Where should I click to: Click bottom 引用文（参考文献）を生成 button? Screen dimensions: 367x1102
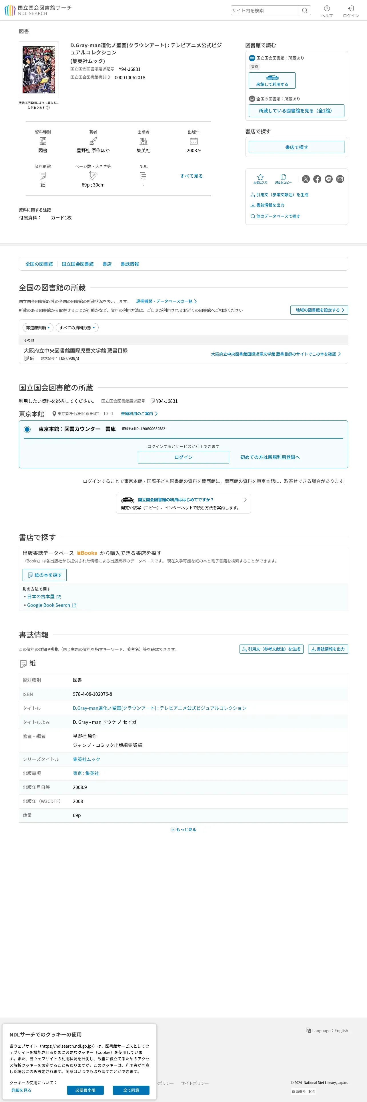[x=272, y=649]
